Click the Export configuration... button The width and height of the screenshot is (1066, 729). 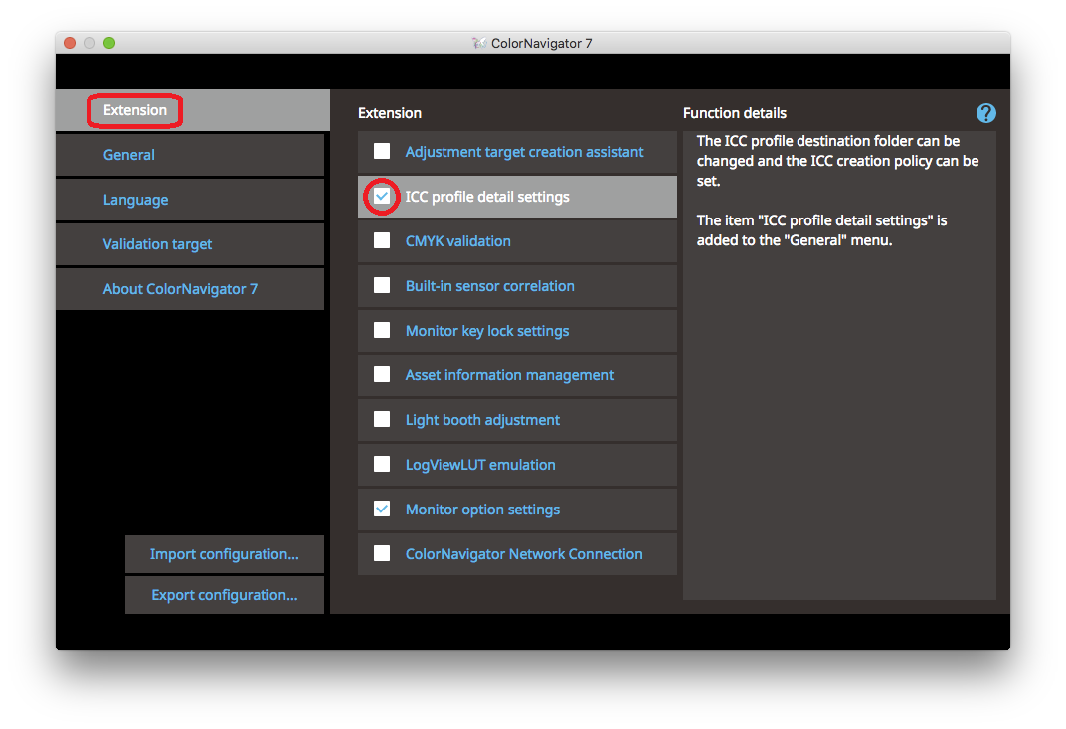tap(225, 595)
